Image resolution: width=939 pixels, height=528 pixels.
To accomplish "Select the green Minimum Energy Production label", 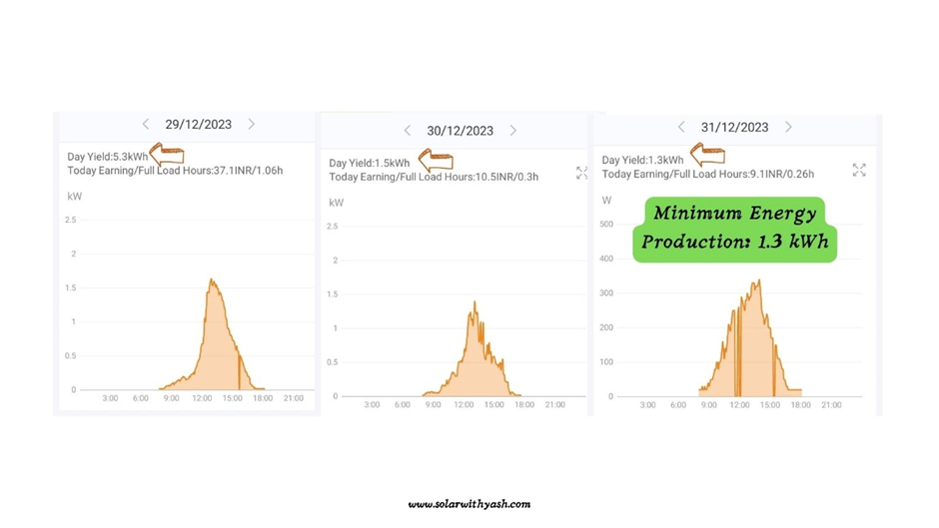I will pyautogui.click(x=734, y=229).
